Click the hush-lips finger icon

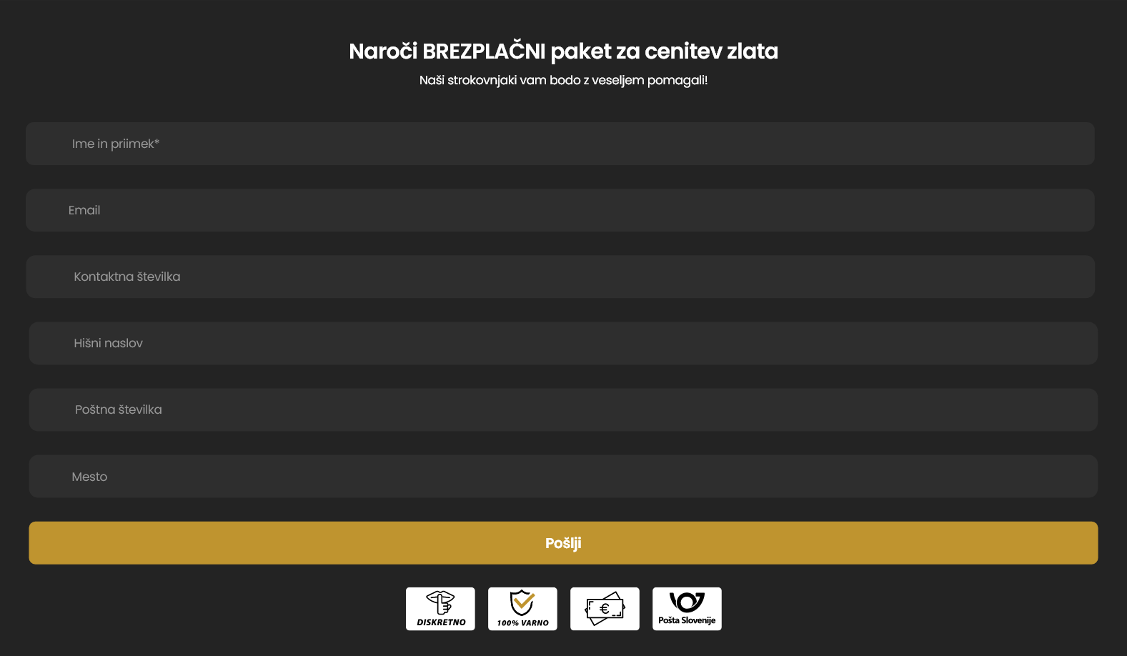pyautogui.click(x=440, y=602)
